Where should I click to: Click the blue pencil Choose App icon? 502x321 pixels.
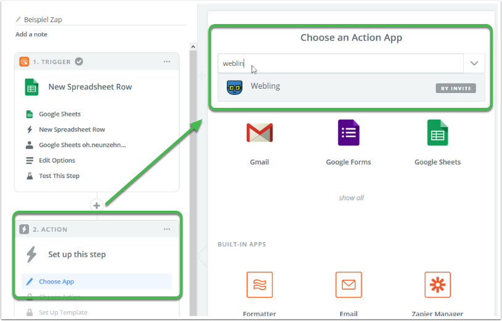[x=30, y=282]
